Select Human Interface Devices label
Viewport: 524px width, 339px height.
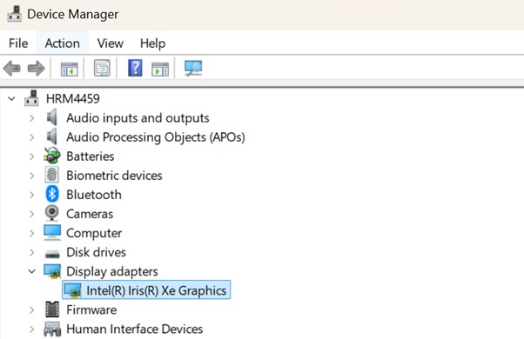tap(135, 329)
